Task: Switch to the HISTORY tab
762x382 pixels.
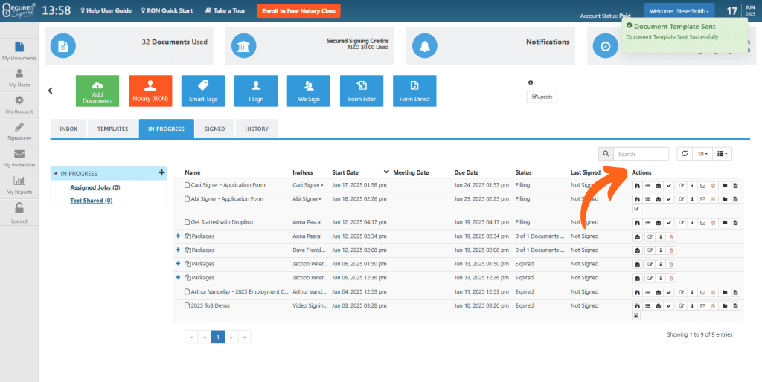Action: 257,129
